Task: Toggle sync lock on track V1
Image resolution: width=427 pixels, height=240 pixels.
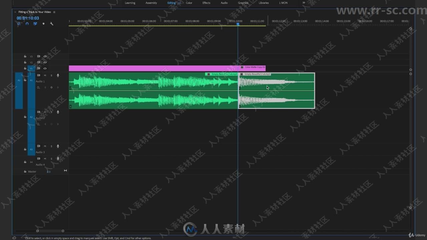Action: pyautogui.click(x=38, y=68)
